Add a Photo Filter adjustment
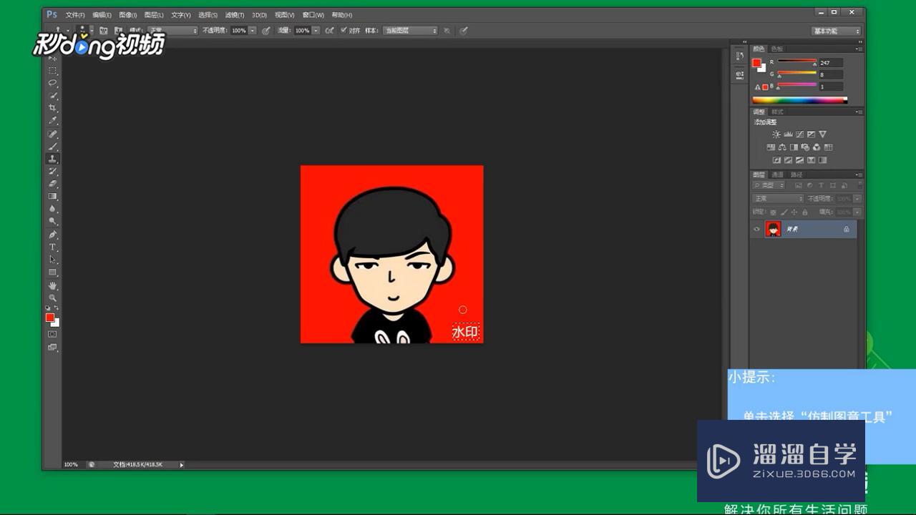 click(805, 147)
